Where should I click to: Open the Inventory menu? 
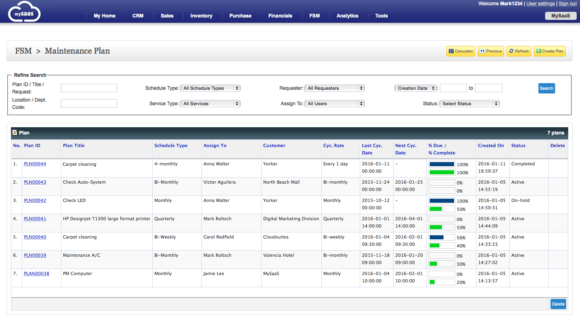201,16
